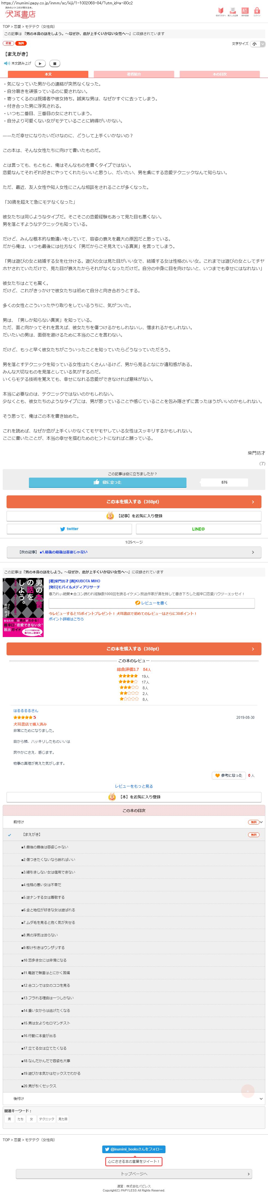Click the first-time visitor guide icon

pos(221,12)
